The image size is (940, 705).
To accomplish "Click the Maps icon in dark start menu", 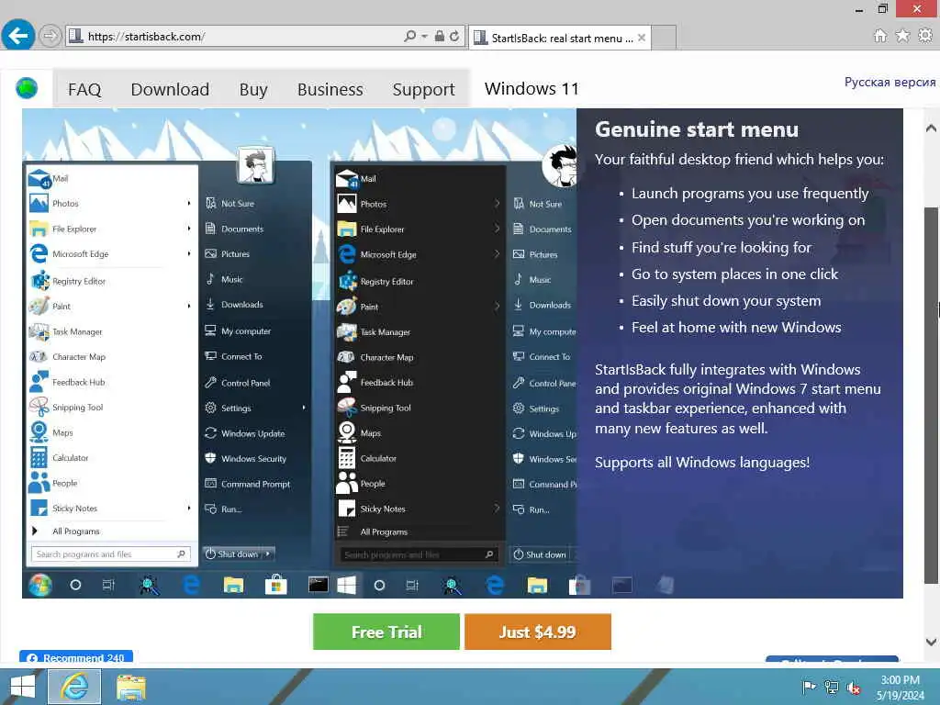I will 347,432.
